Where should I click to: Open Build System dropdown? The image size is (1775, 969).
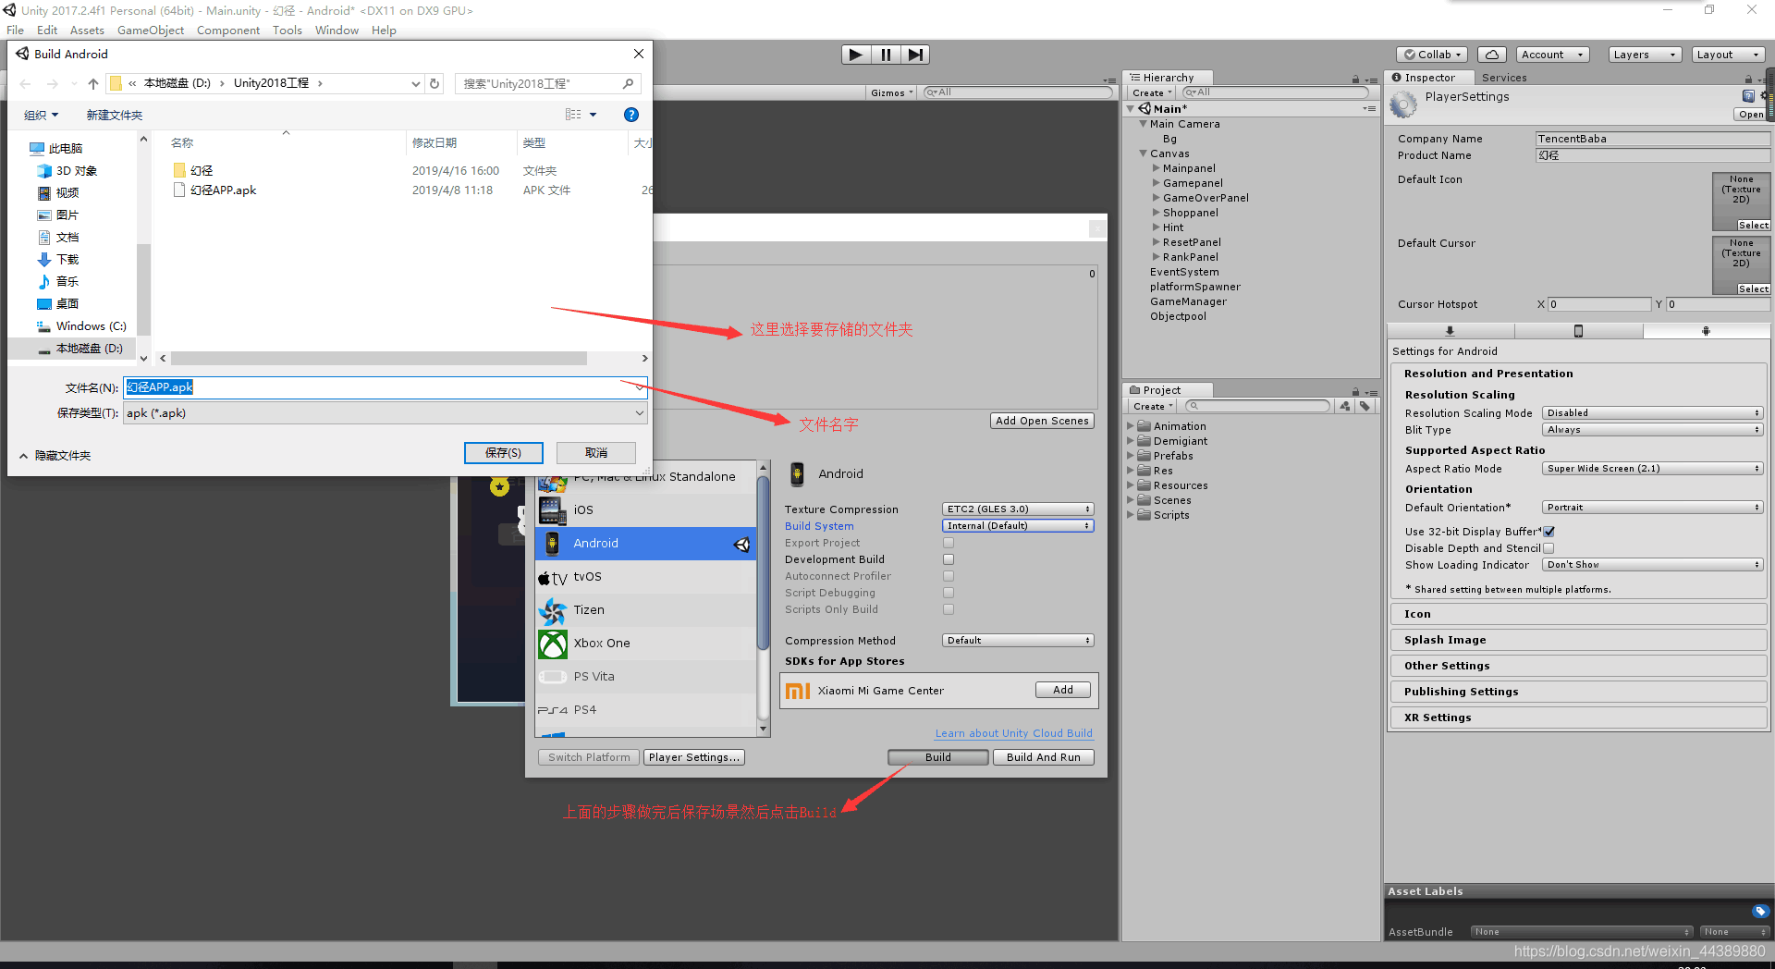(x=1018, y=526)
